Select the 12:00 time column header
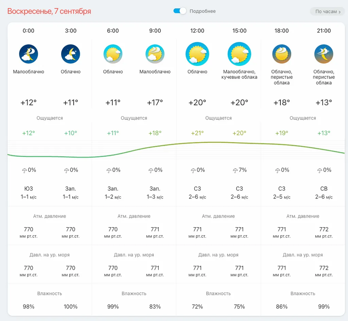The width and height of the screenshot is (348, 321). [x=197, y=31]
